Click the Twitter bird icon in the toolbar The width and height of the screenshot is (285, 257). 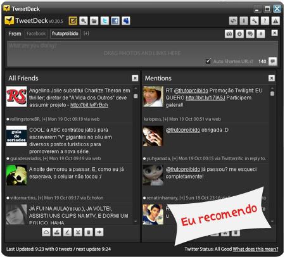point(104,21)
